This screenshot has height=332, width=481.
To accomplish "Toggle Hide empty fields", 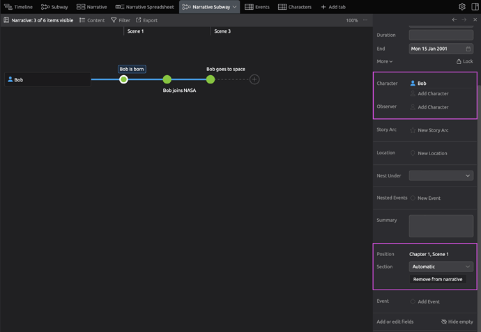I will coord(458,322).
